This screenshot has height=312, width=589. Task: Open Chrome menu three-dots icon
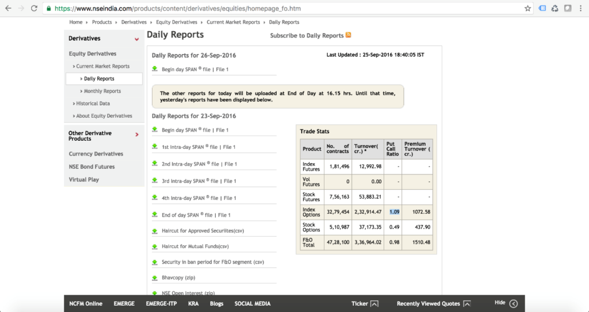pyautogui.click(x=581, y=9)
